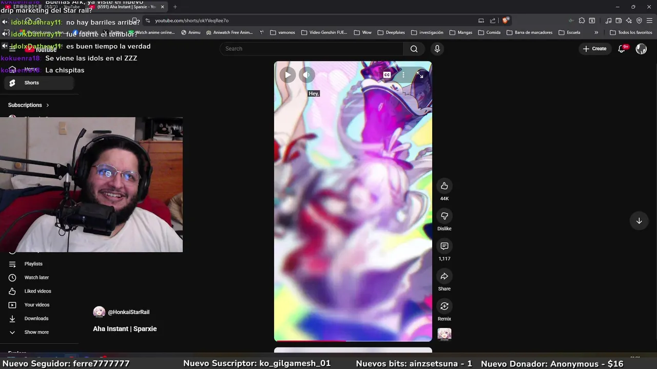
Task: Open the Deepfakes bookmarks folder
Action: pyautogui.click(x=391, y=32)
